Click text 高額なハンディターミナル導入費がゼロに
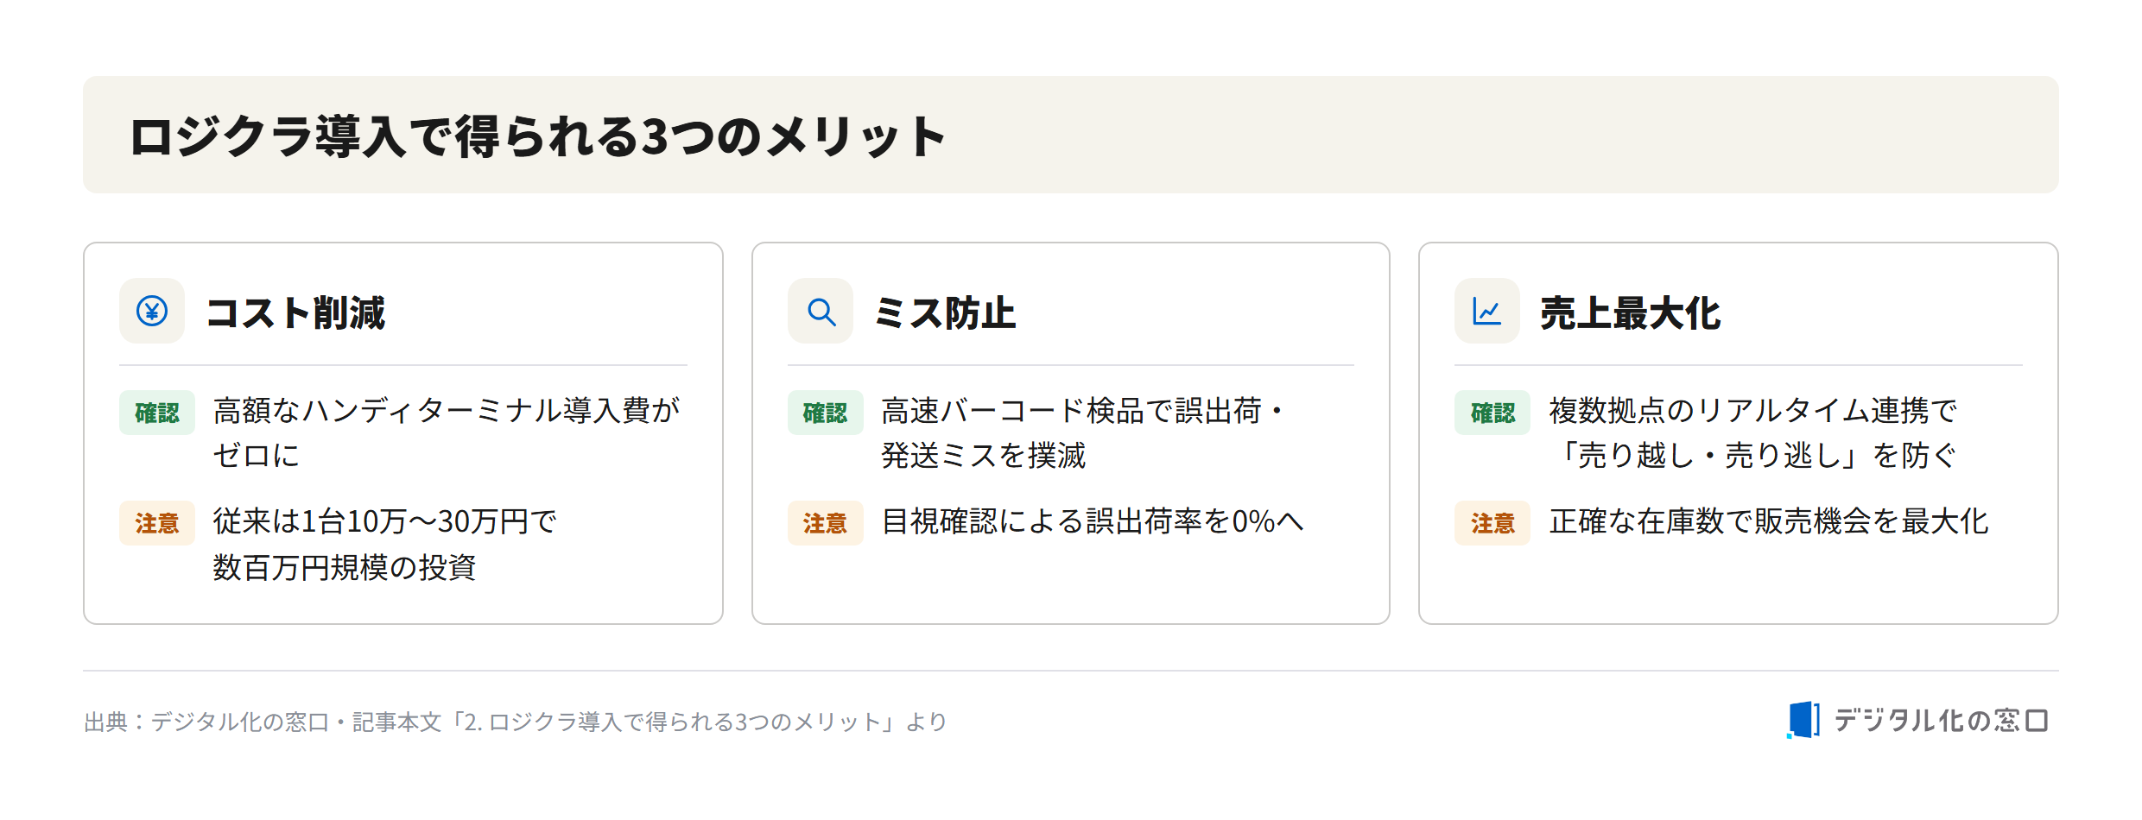This screenshot has height=820, width=2142. (447, 432)
